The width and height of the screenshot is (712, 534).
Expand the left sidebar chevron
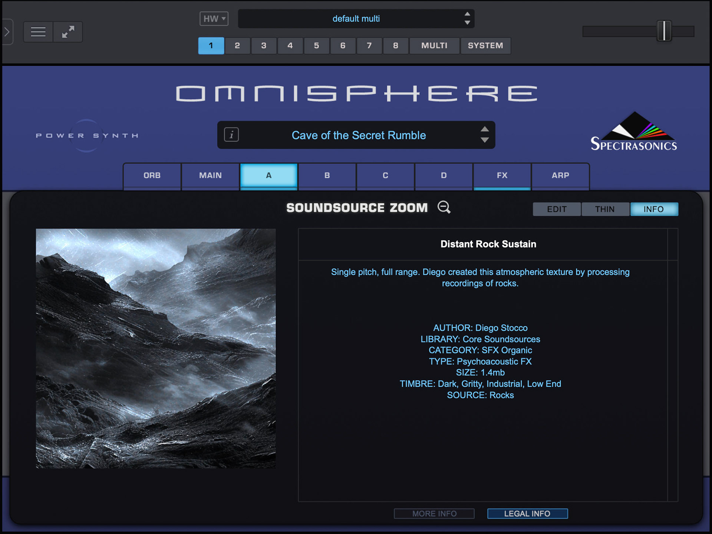click(x=7, y=32)
